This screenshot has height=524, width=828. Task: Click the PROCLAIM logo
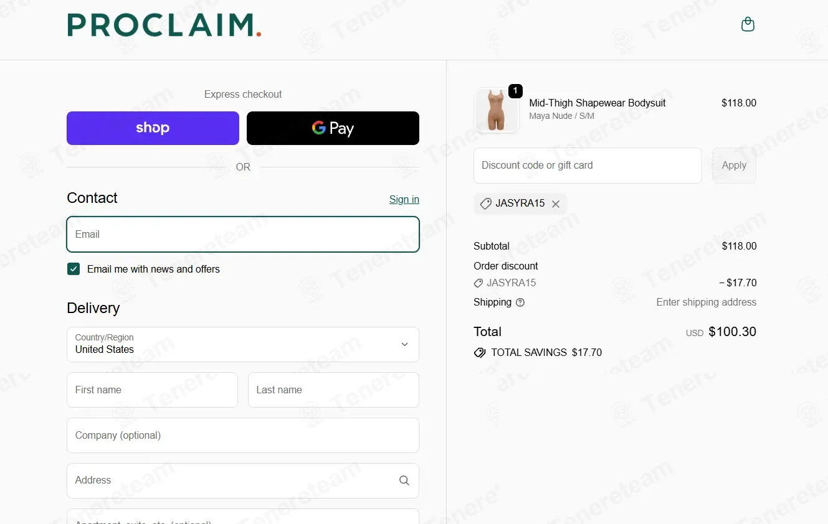coord(164,25)
